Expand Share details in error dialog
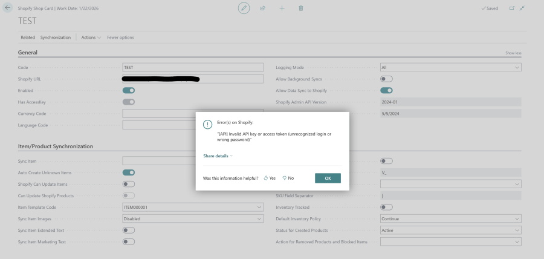544x259 pixels. [x=218, y=156]
